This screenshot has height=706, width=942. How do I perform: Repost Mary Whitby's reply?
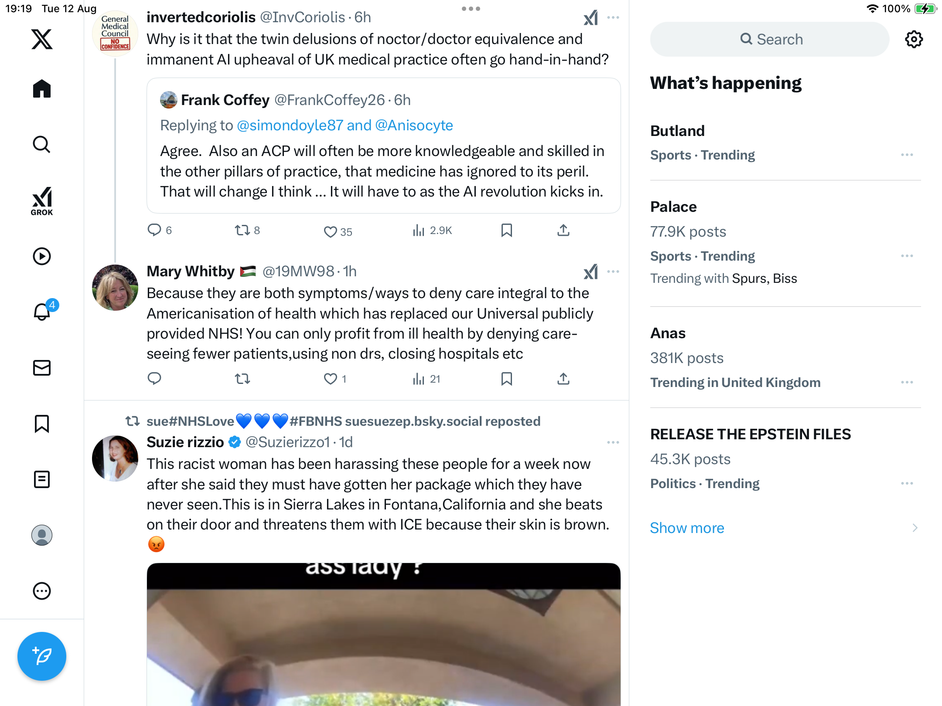tap(242, 379)
